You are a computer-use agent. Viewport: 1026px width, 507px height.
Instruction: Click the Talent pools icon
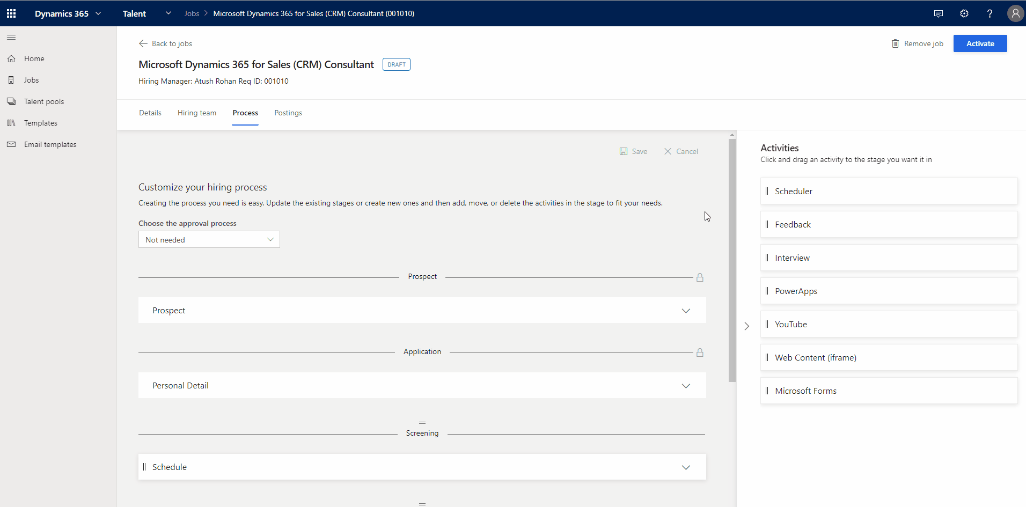tap(11, 101)
